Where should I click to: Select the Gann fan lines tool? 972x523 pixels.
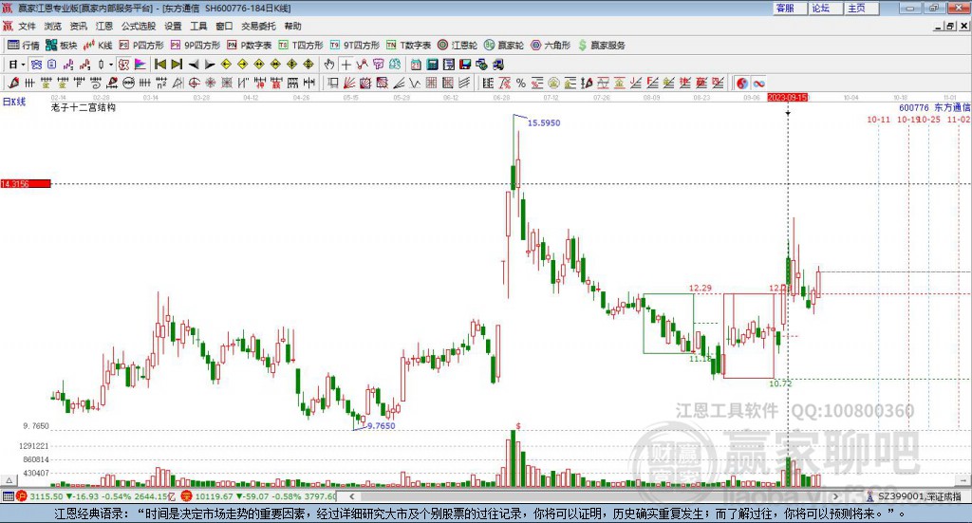pos(349,83)
